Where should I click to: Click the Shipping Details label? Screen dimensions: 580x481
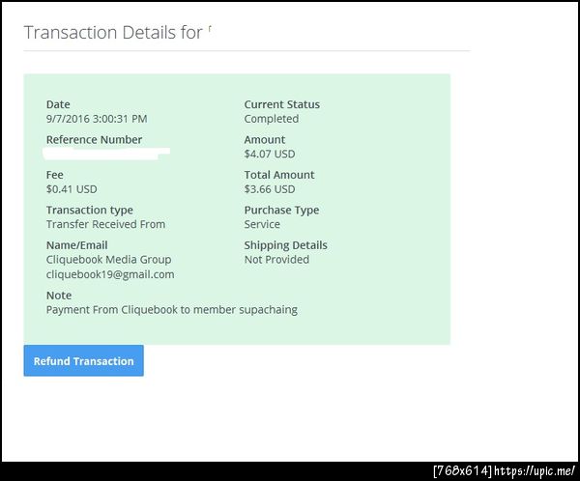point(285,245)
